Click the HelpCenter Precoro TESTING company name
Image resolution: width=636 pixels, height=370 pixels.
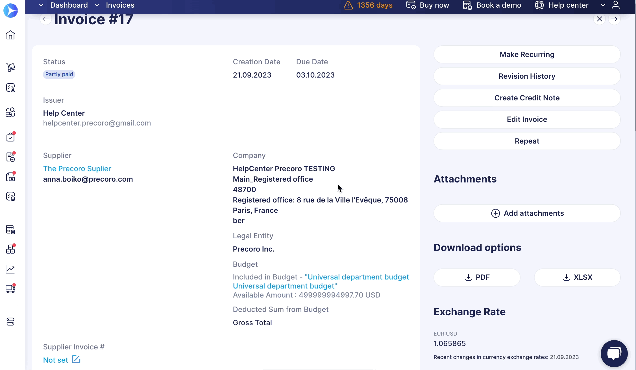[x=284, y=169]
